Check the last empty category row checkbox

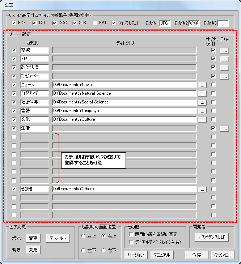point(14,215)
